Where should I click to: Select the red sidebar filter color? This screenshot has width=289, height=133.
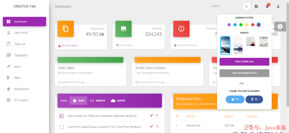pos(253,25)
